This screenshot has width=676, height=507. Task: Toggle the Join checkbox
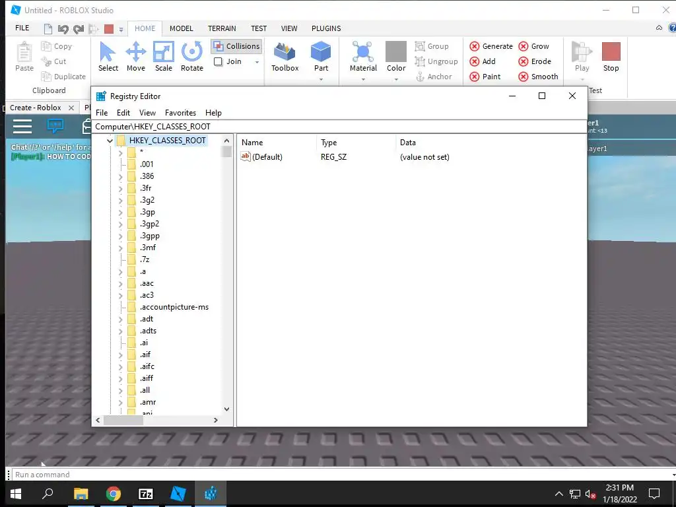(x=218, y=61)
